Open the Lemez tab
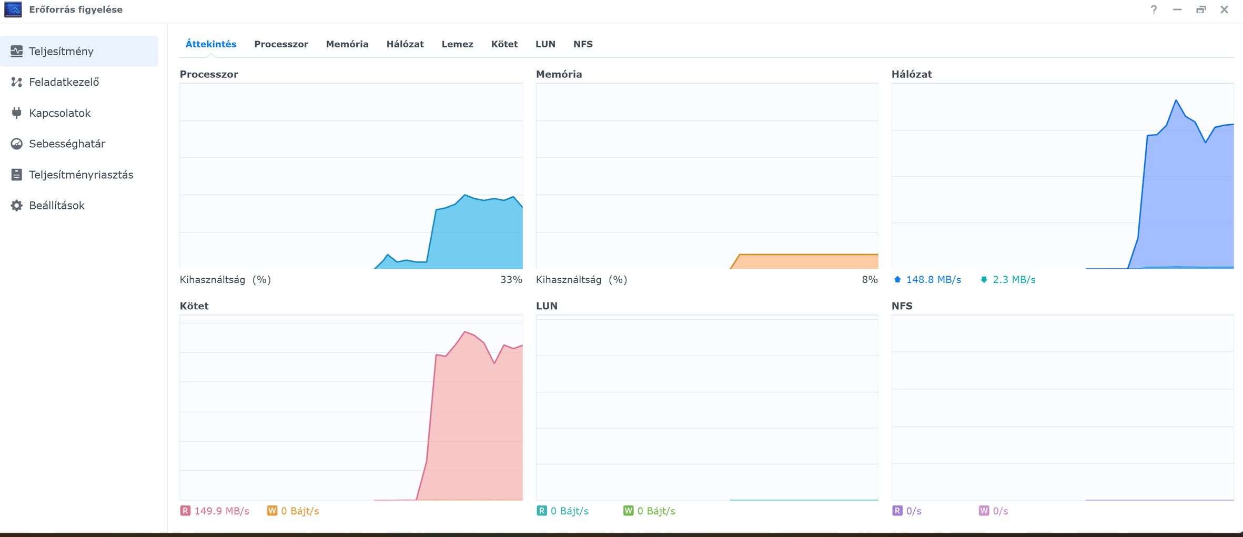This screenshot has height=537, width=1243. click(x=457, y=44)
